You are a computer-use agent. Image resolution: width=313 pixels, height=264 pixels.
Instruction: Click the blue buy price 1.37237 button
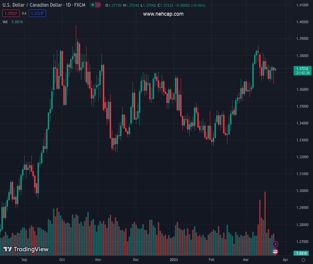click(x=37, y=14)
